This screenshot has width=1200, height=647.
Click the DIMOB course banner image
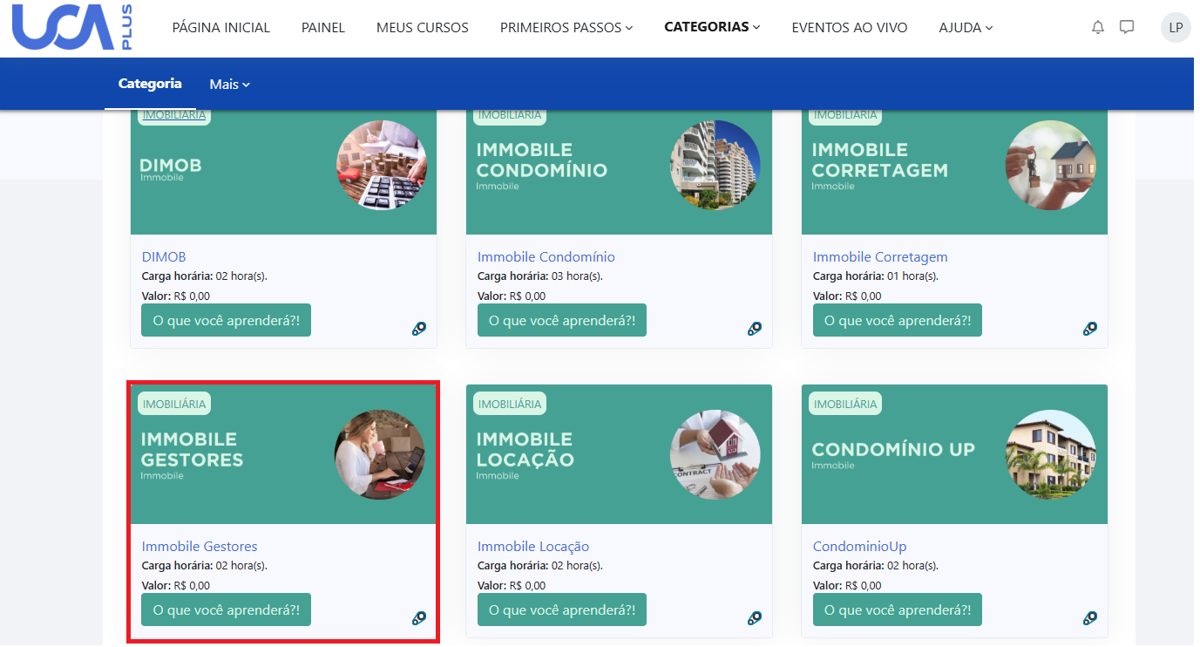click(283, 173)
